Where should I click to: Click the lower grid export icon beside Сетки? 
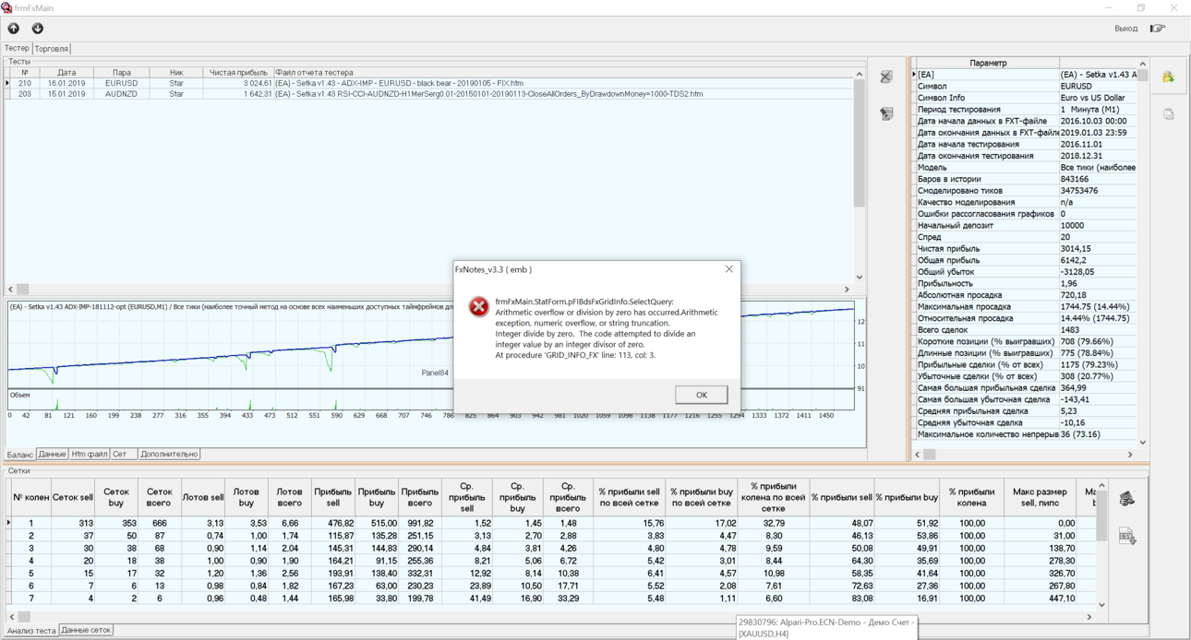pyautogui.click(x=1126, y=536)
